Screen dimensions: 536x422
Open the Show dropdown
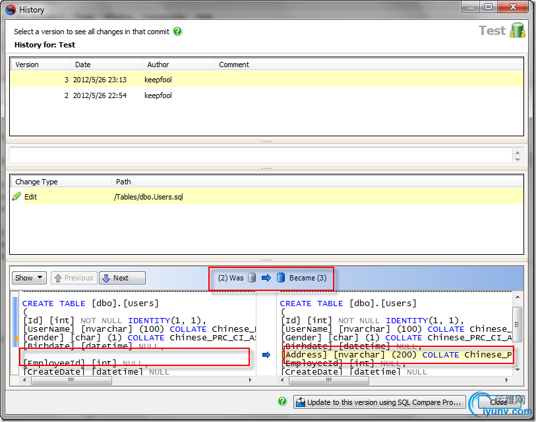point(29,278)
